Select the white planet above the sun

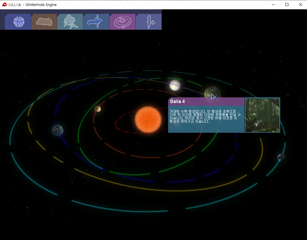tap(175, 85)
